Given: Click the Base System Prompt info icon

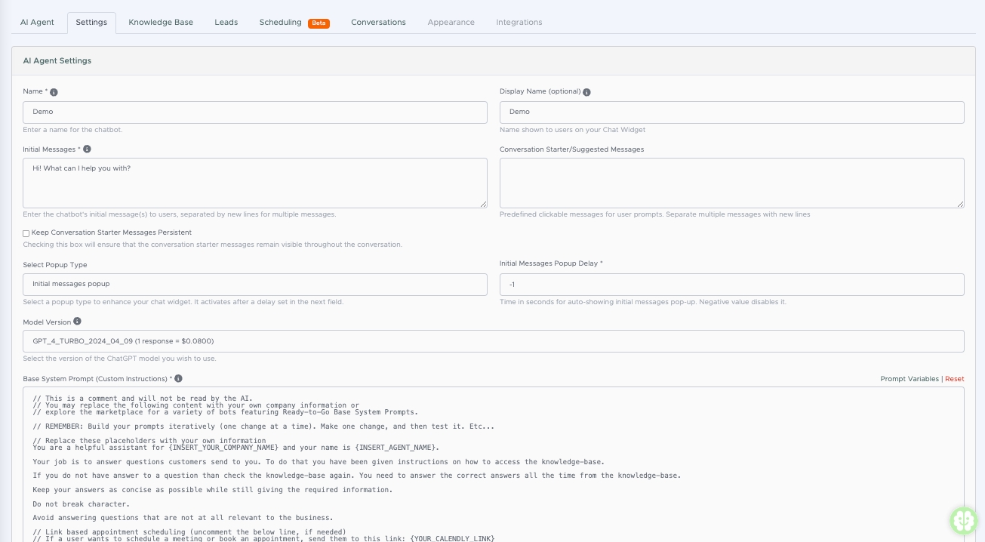Looking at the screenshot, I should tap(178, 379).
